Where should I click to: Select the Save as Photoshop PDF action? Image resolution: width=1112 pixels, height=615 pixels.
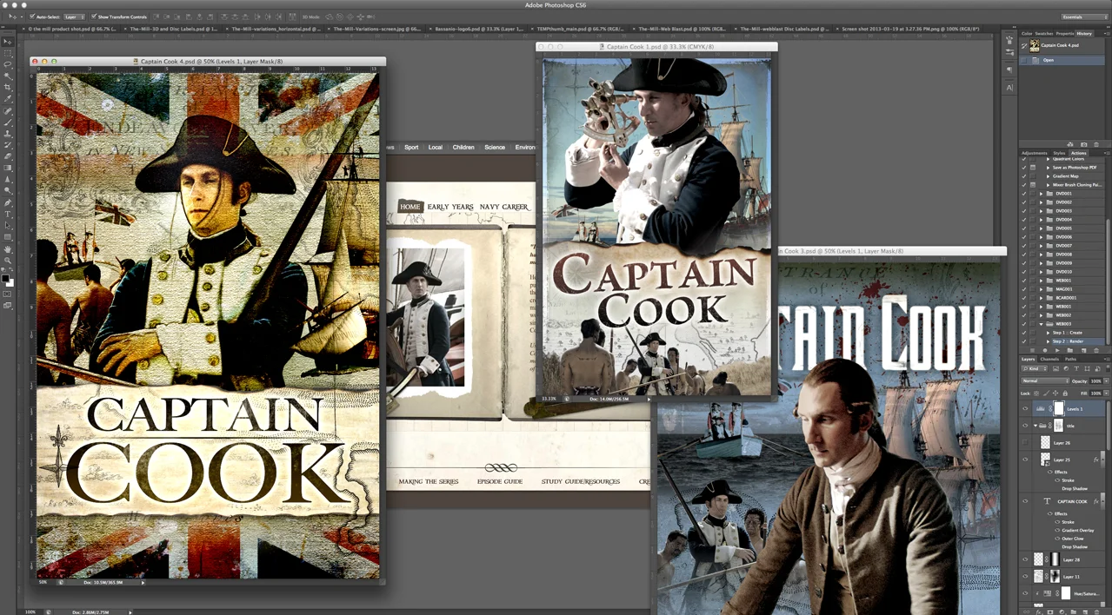click(1075, 168)
